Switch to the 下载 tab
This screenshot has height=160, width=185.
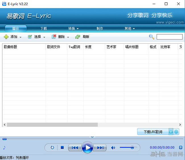pyautogui.click(x=44, y=29)
